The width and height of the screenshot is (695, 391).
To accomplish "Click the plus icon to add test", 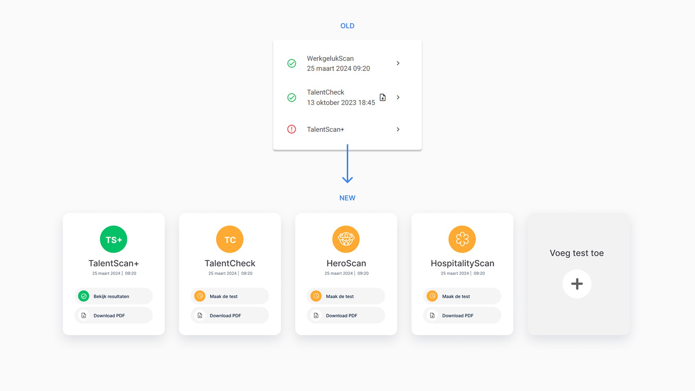I will (x=577, y=284).
